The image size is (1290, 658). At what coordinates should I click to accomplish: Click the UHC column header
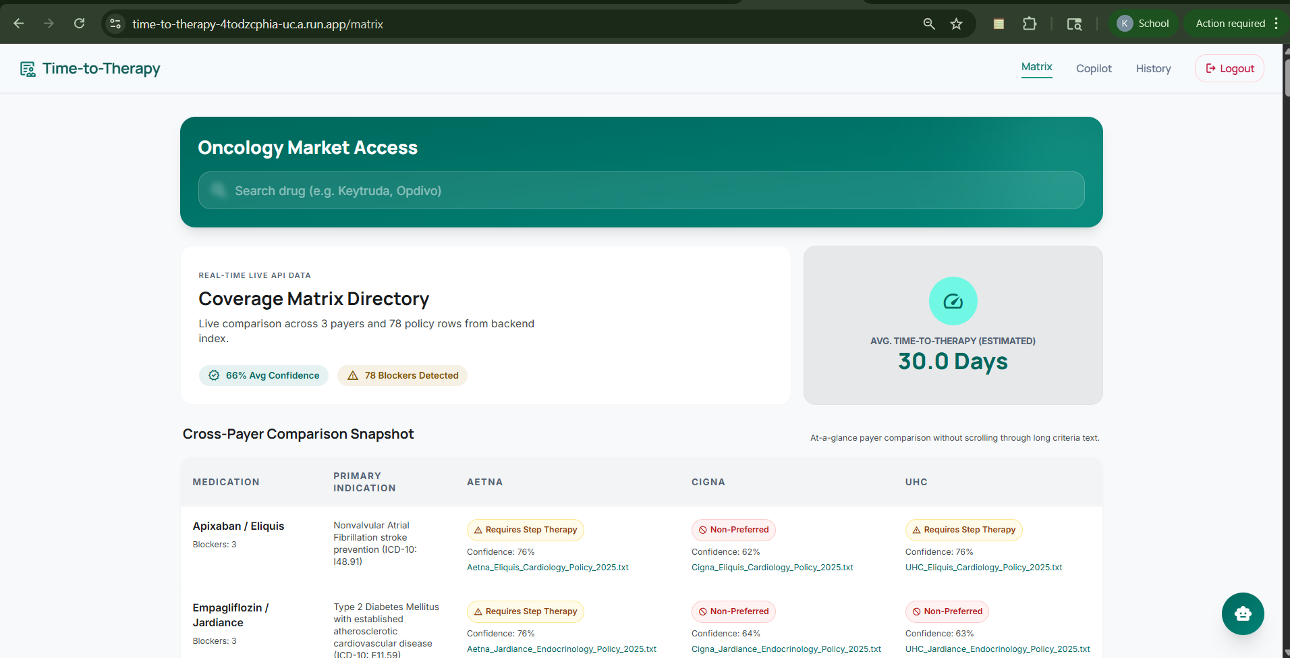click(916, 482)
